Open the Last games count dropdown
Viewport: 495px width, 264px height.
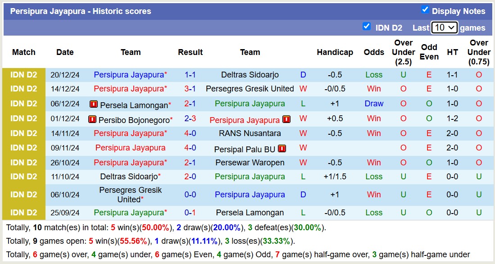pyautogui.click(x=444, y=27)
